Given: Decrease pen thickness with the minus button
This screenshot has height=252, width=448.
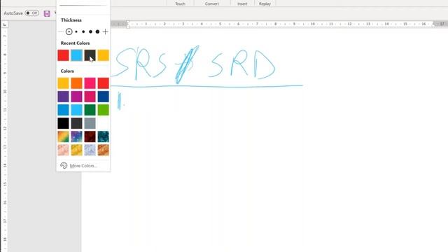Looking at the screenshot, I should [61, 31].
